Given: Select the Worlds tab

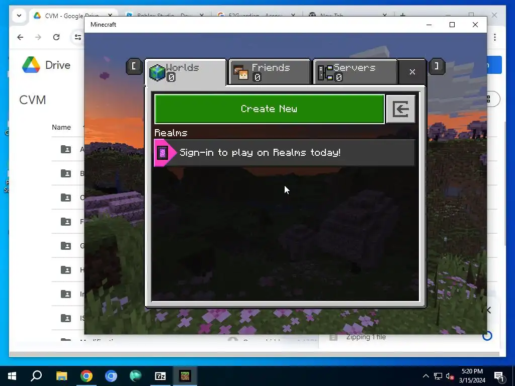Looking at the screenshot, I should [x=186, y=72].
